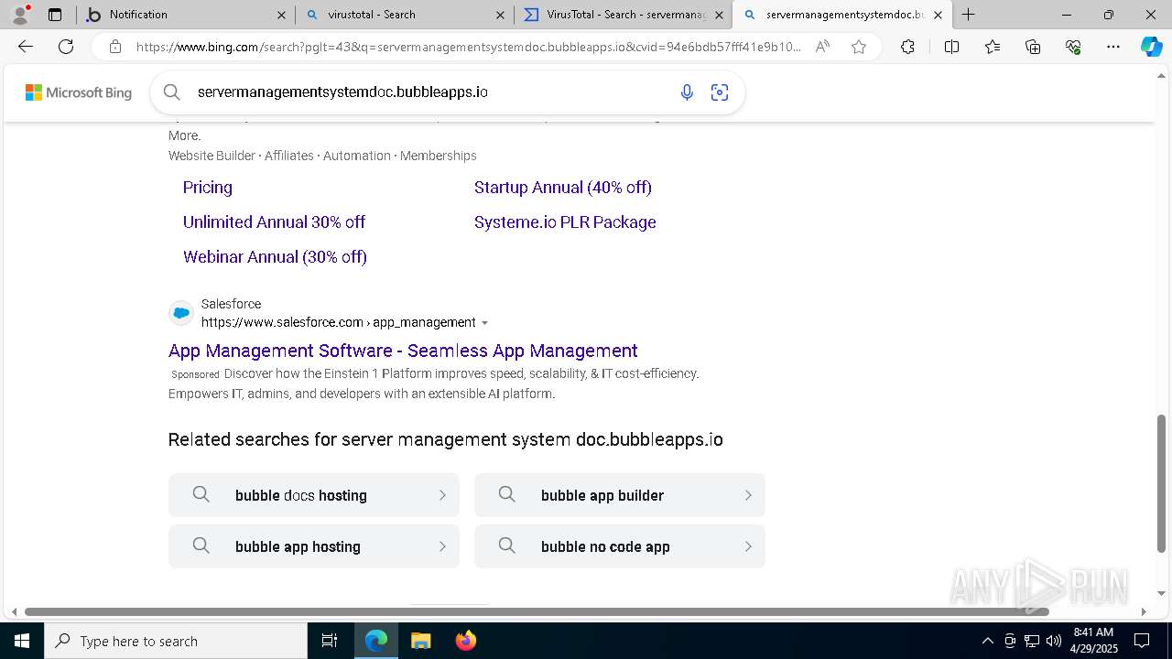
Task: Click the browser address bar URL
Action: point(469,47)
